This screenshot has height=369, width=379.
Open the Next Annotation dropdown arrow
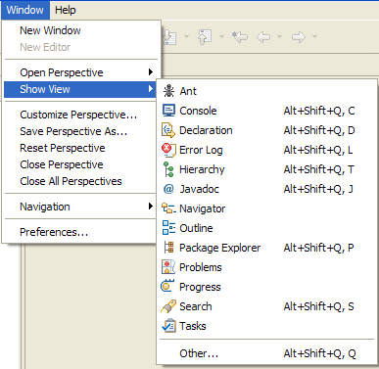pos(186,36)
